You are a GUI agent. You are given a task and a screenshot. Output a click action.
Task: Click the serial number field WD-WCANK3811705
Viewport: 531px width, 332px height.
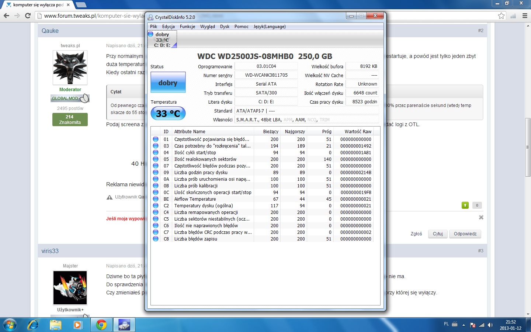point(266,75)
